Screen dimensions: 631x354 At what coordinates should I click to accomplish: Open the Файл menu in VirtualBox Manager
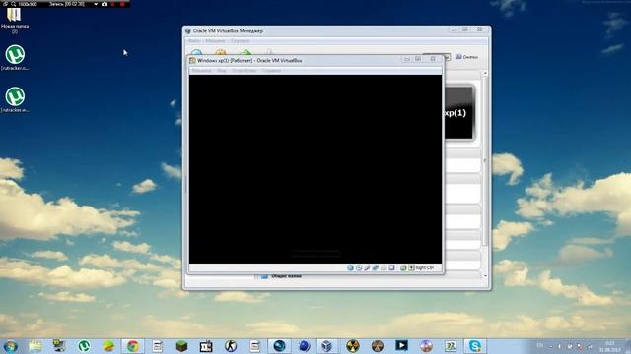194,41
